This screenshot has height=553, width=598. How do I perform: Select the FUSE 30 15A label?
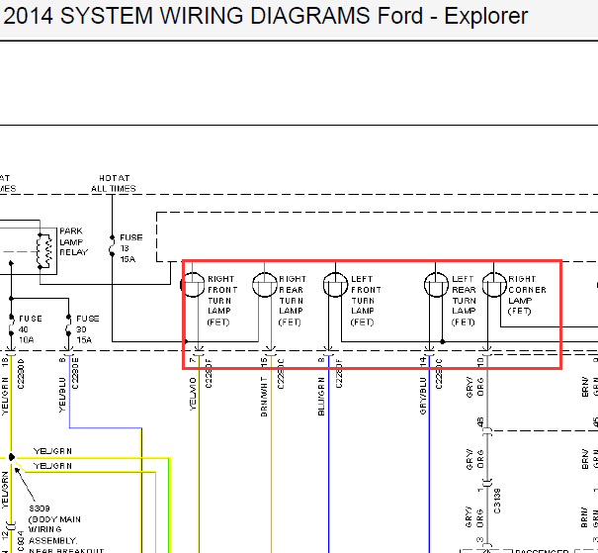point(87,329)
